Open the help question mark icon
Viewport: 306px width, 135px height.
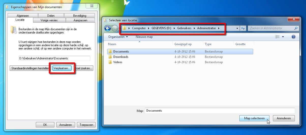294,37
